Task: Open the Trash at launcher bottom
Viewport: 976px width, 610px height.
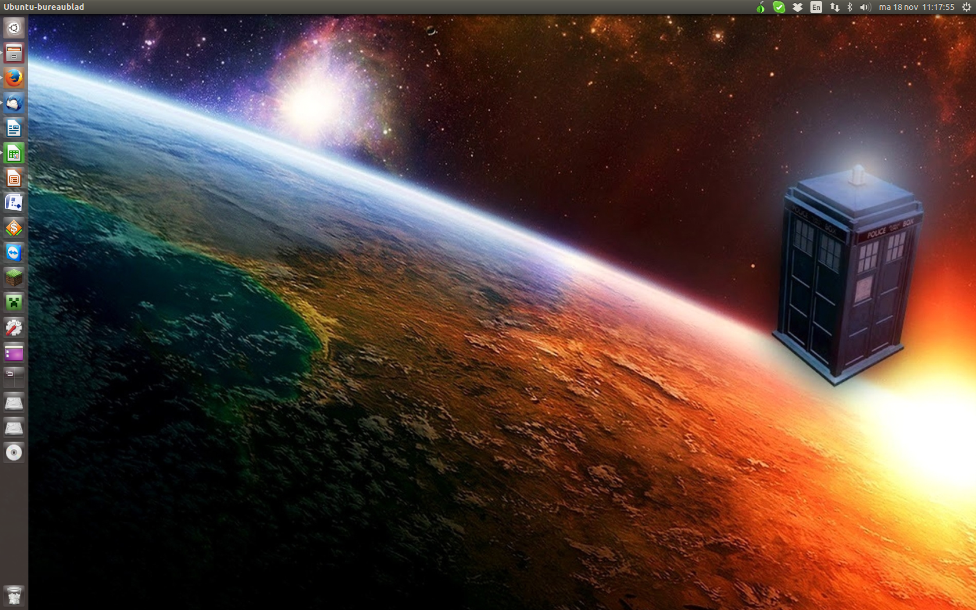Action: pos(14,595)
